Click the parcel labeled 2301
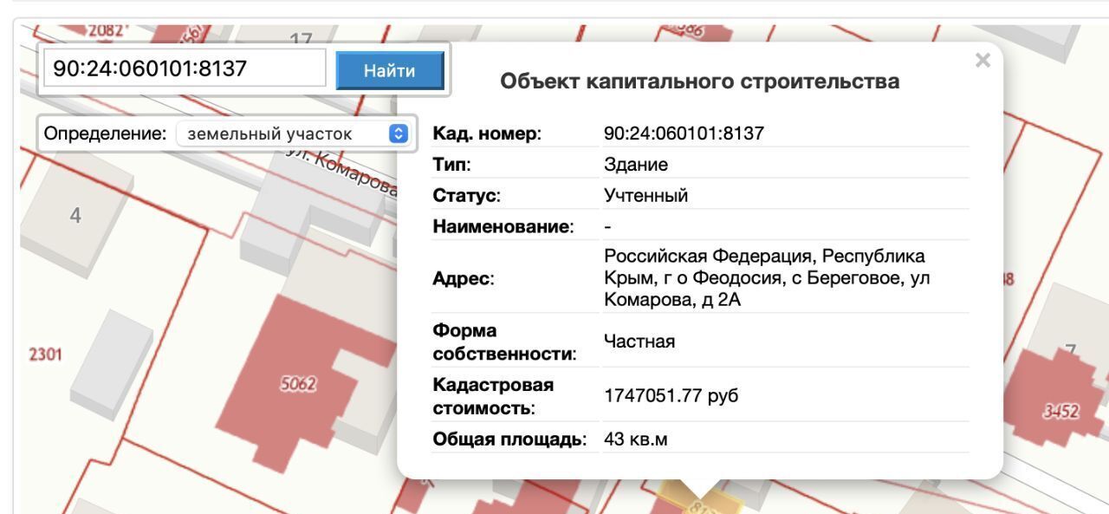 (45, 355)
